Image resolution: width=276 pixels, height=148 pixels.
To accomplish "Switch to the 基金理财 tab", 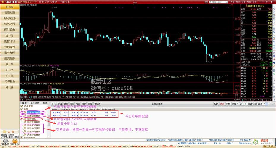I will click(35, 103).
